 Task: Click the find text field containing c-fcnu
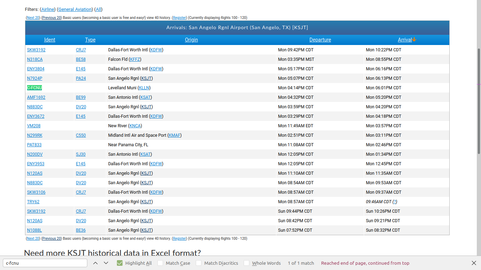45,263
